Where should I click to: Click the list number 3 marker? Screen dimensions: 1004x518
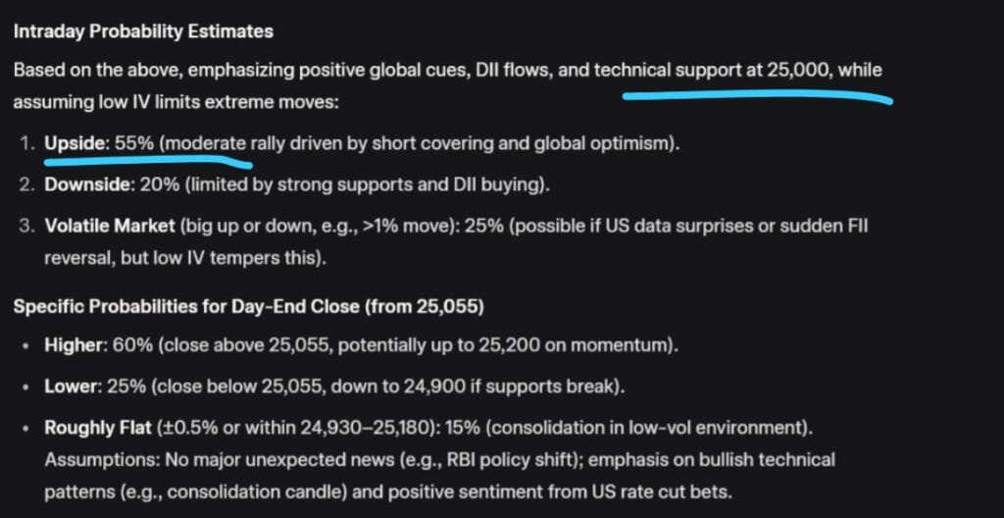(25, 226)
